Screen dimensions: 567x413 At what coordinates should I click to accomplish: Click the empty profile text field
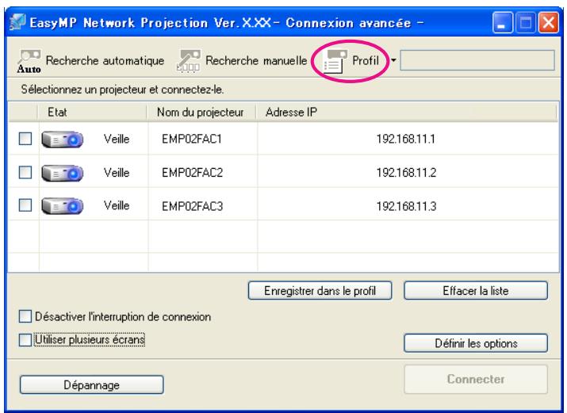(x=477, y=60)
